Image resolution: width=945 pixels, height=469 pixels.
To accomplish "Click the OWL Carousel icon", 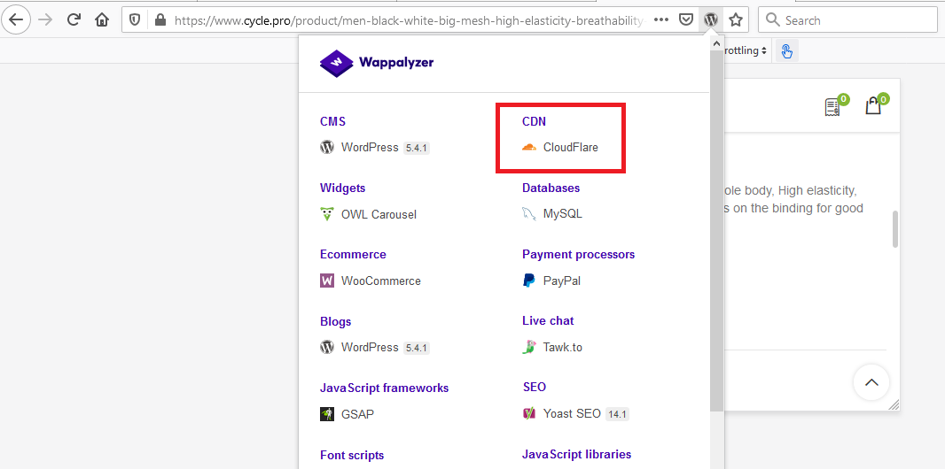I will pos(326,214).
